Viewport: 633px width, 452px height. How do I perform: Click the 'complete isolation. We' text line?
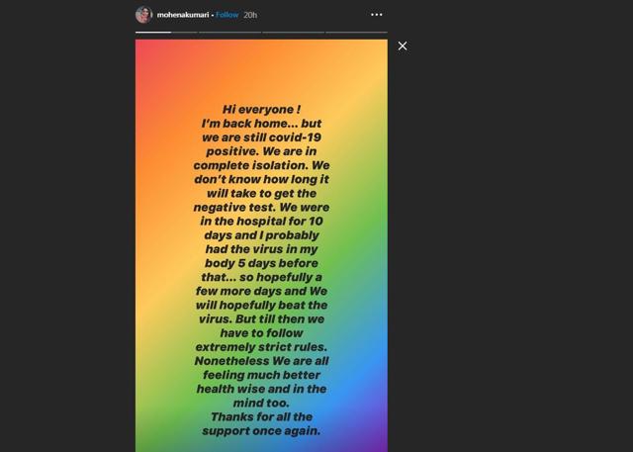261,165
